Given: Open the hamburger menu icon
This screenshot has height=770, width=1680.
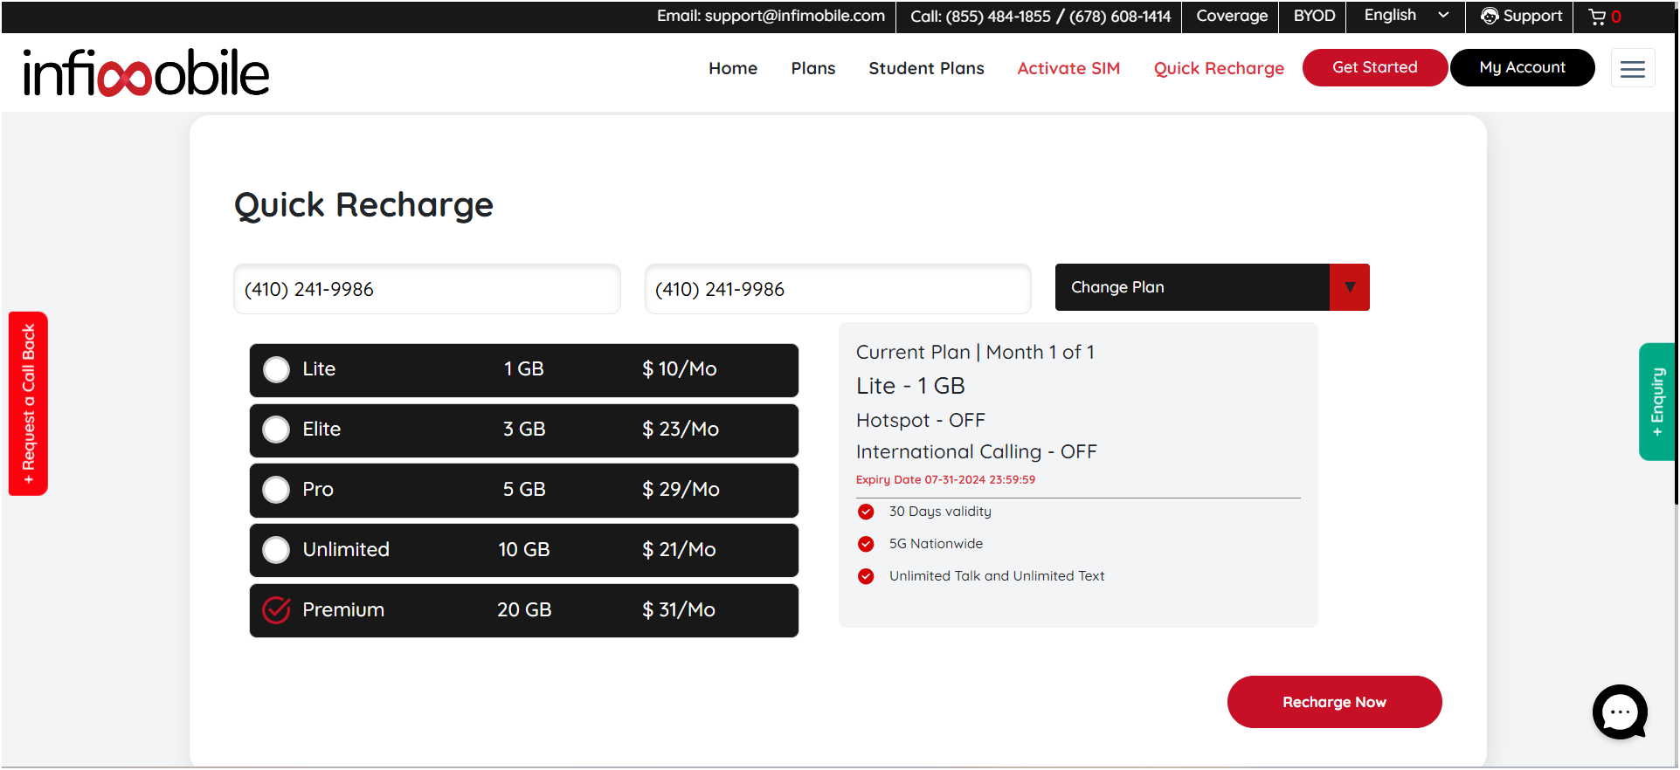Looking at the screenshot, I should (x=1633, y=68).
